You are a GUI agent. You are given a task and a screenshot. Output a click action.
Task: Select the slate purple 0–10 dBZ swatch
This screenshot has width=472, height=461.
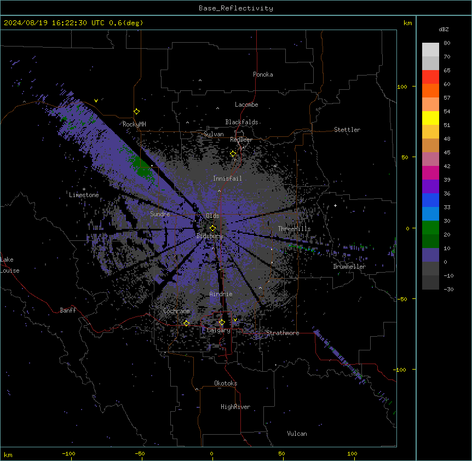click(x=430, y=255)
